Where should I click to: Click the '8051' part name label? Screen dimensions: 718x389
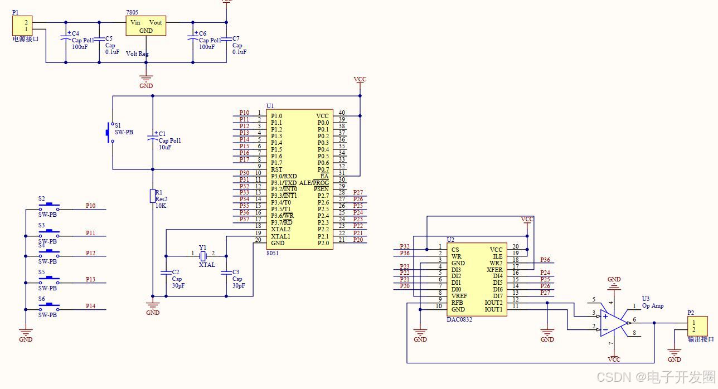pyautogui.click(x=273, y=252)
